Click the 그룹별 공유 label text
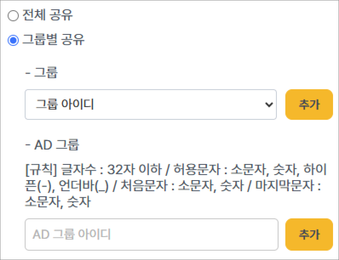339x260 pixels. [x=53, y=40]
